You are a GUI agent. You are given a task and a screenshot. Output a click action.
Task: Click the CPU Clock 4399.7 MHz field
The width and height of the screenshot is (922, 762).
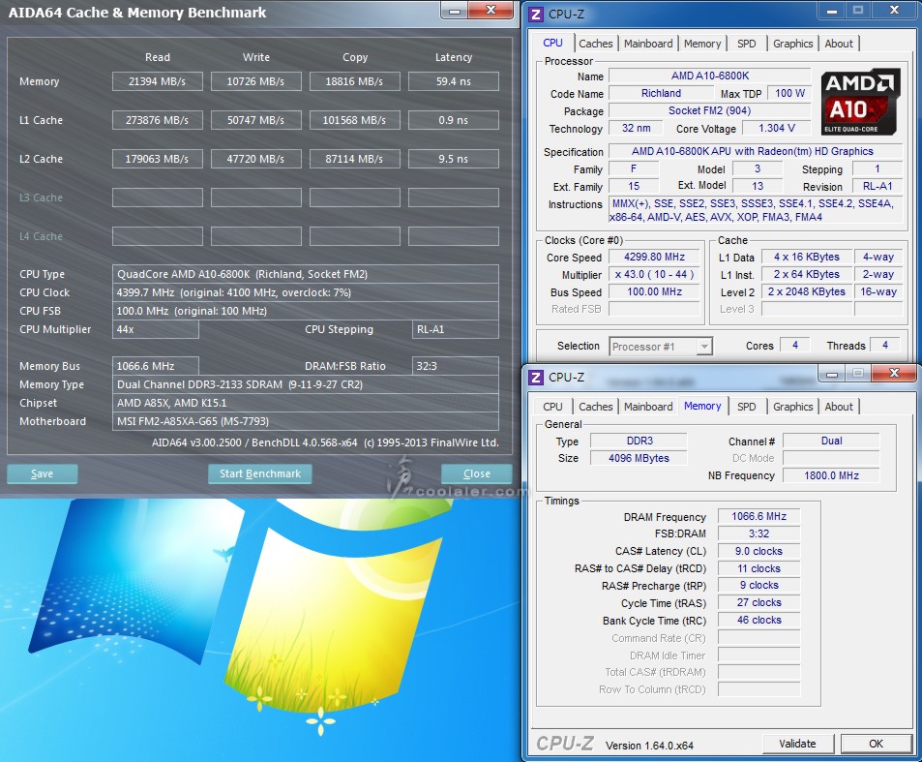(305, 292)
